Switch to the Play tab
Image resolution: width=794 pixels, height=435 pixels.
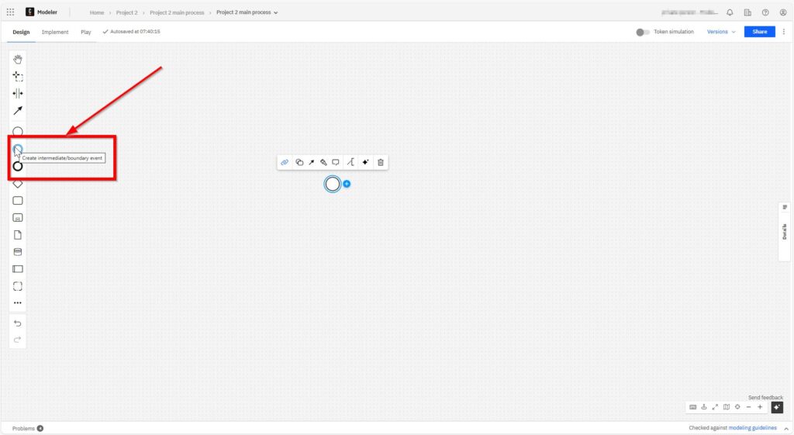(86, 32)
